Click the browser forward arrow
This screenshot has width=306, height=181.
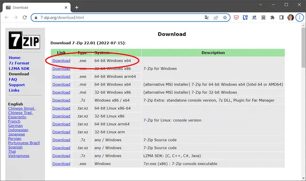16,17
